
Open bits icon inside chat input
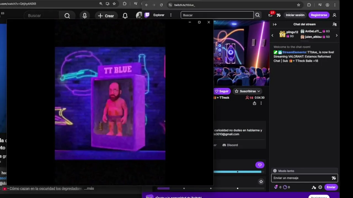tap(334, 178)
